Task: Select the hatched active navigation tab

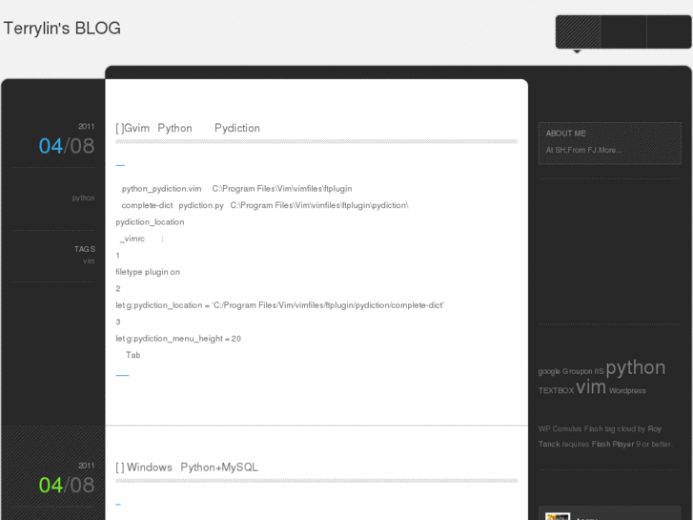Action: click(x=578, y=31)
